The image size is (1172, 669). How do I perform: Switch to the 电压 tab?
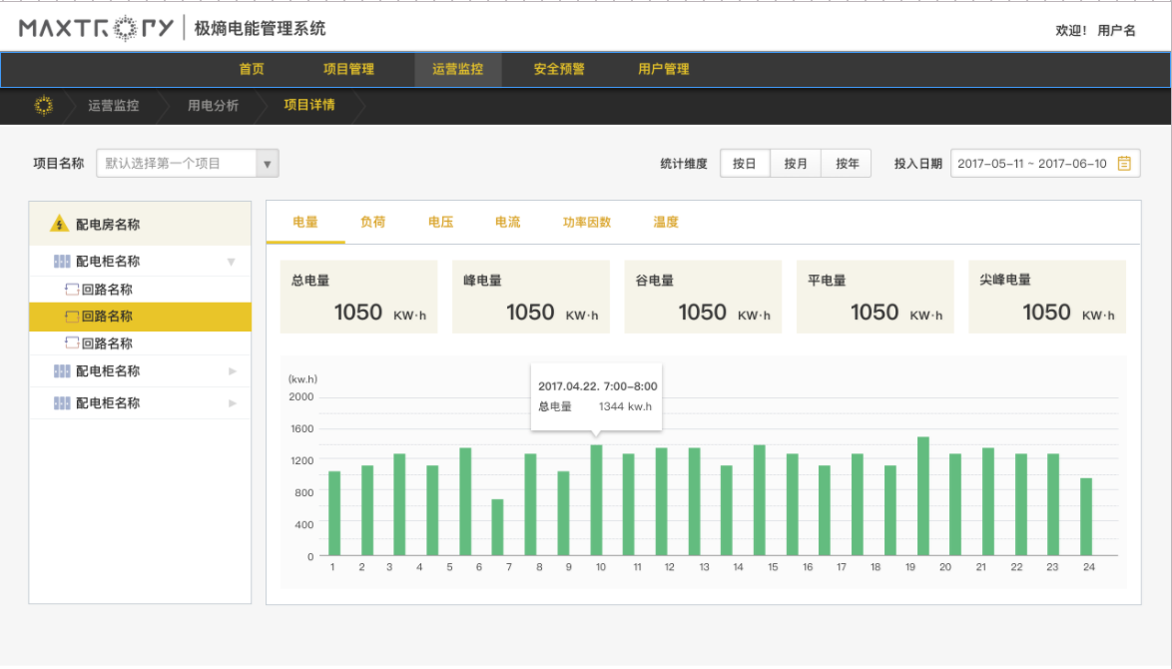point(441,222)
